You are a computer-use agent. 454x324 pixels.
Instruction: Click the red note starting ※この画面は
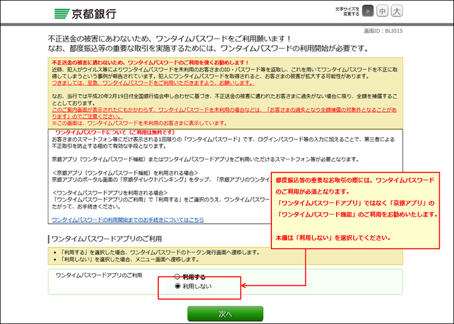[x=139, y=123]
